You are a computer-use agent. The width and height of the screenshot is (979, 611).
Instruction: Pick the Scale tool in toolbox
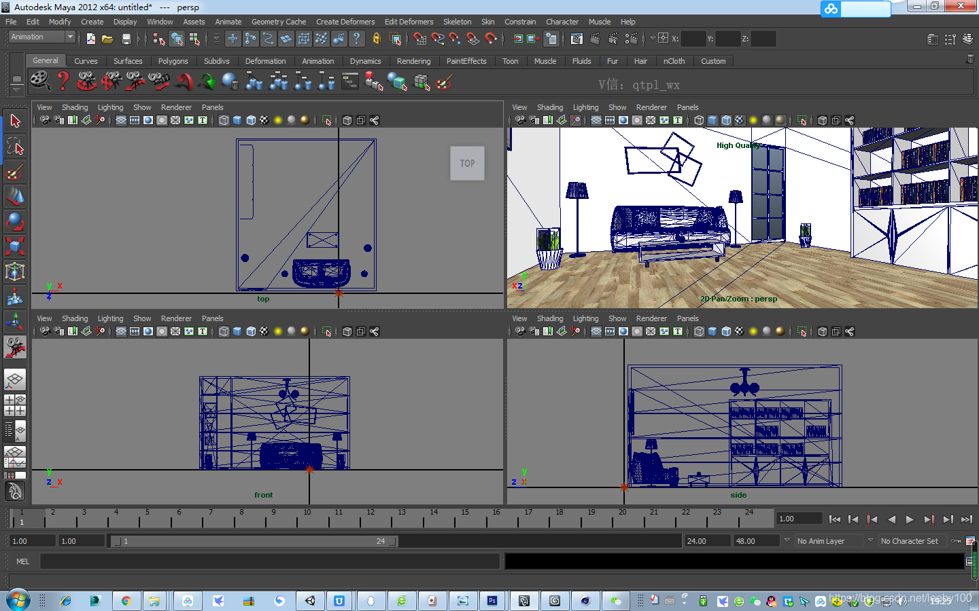(15, 246)
